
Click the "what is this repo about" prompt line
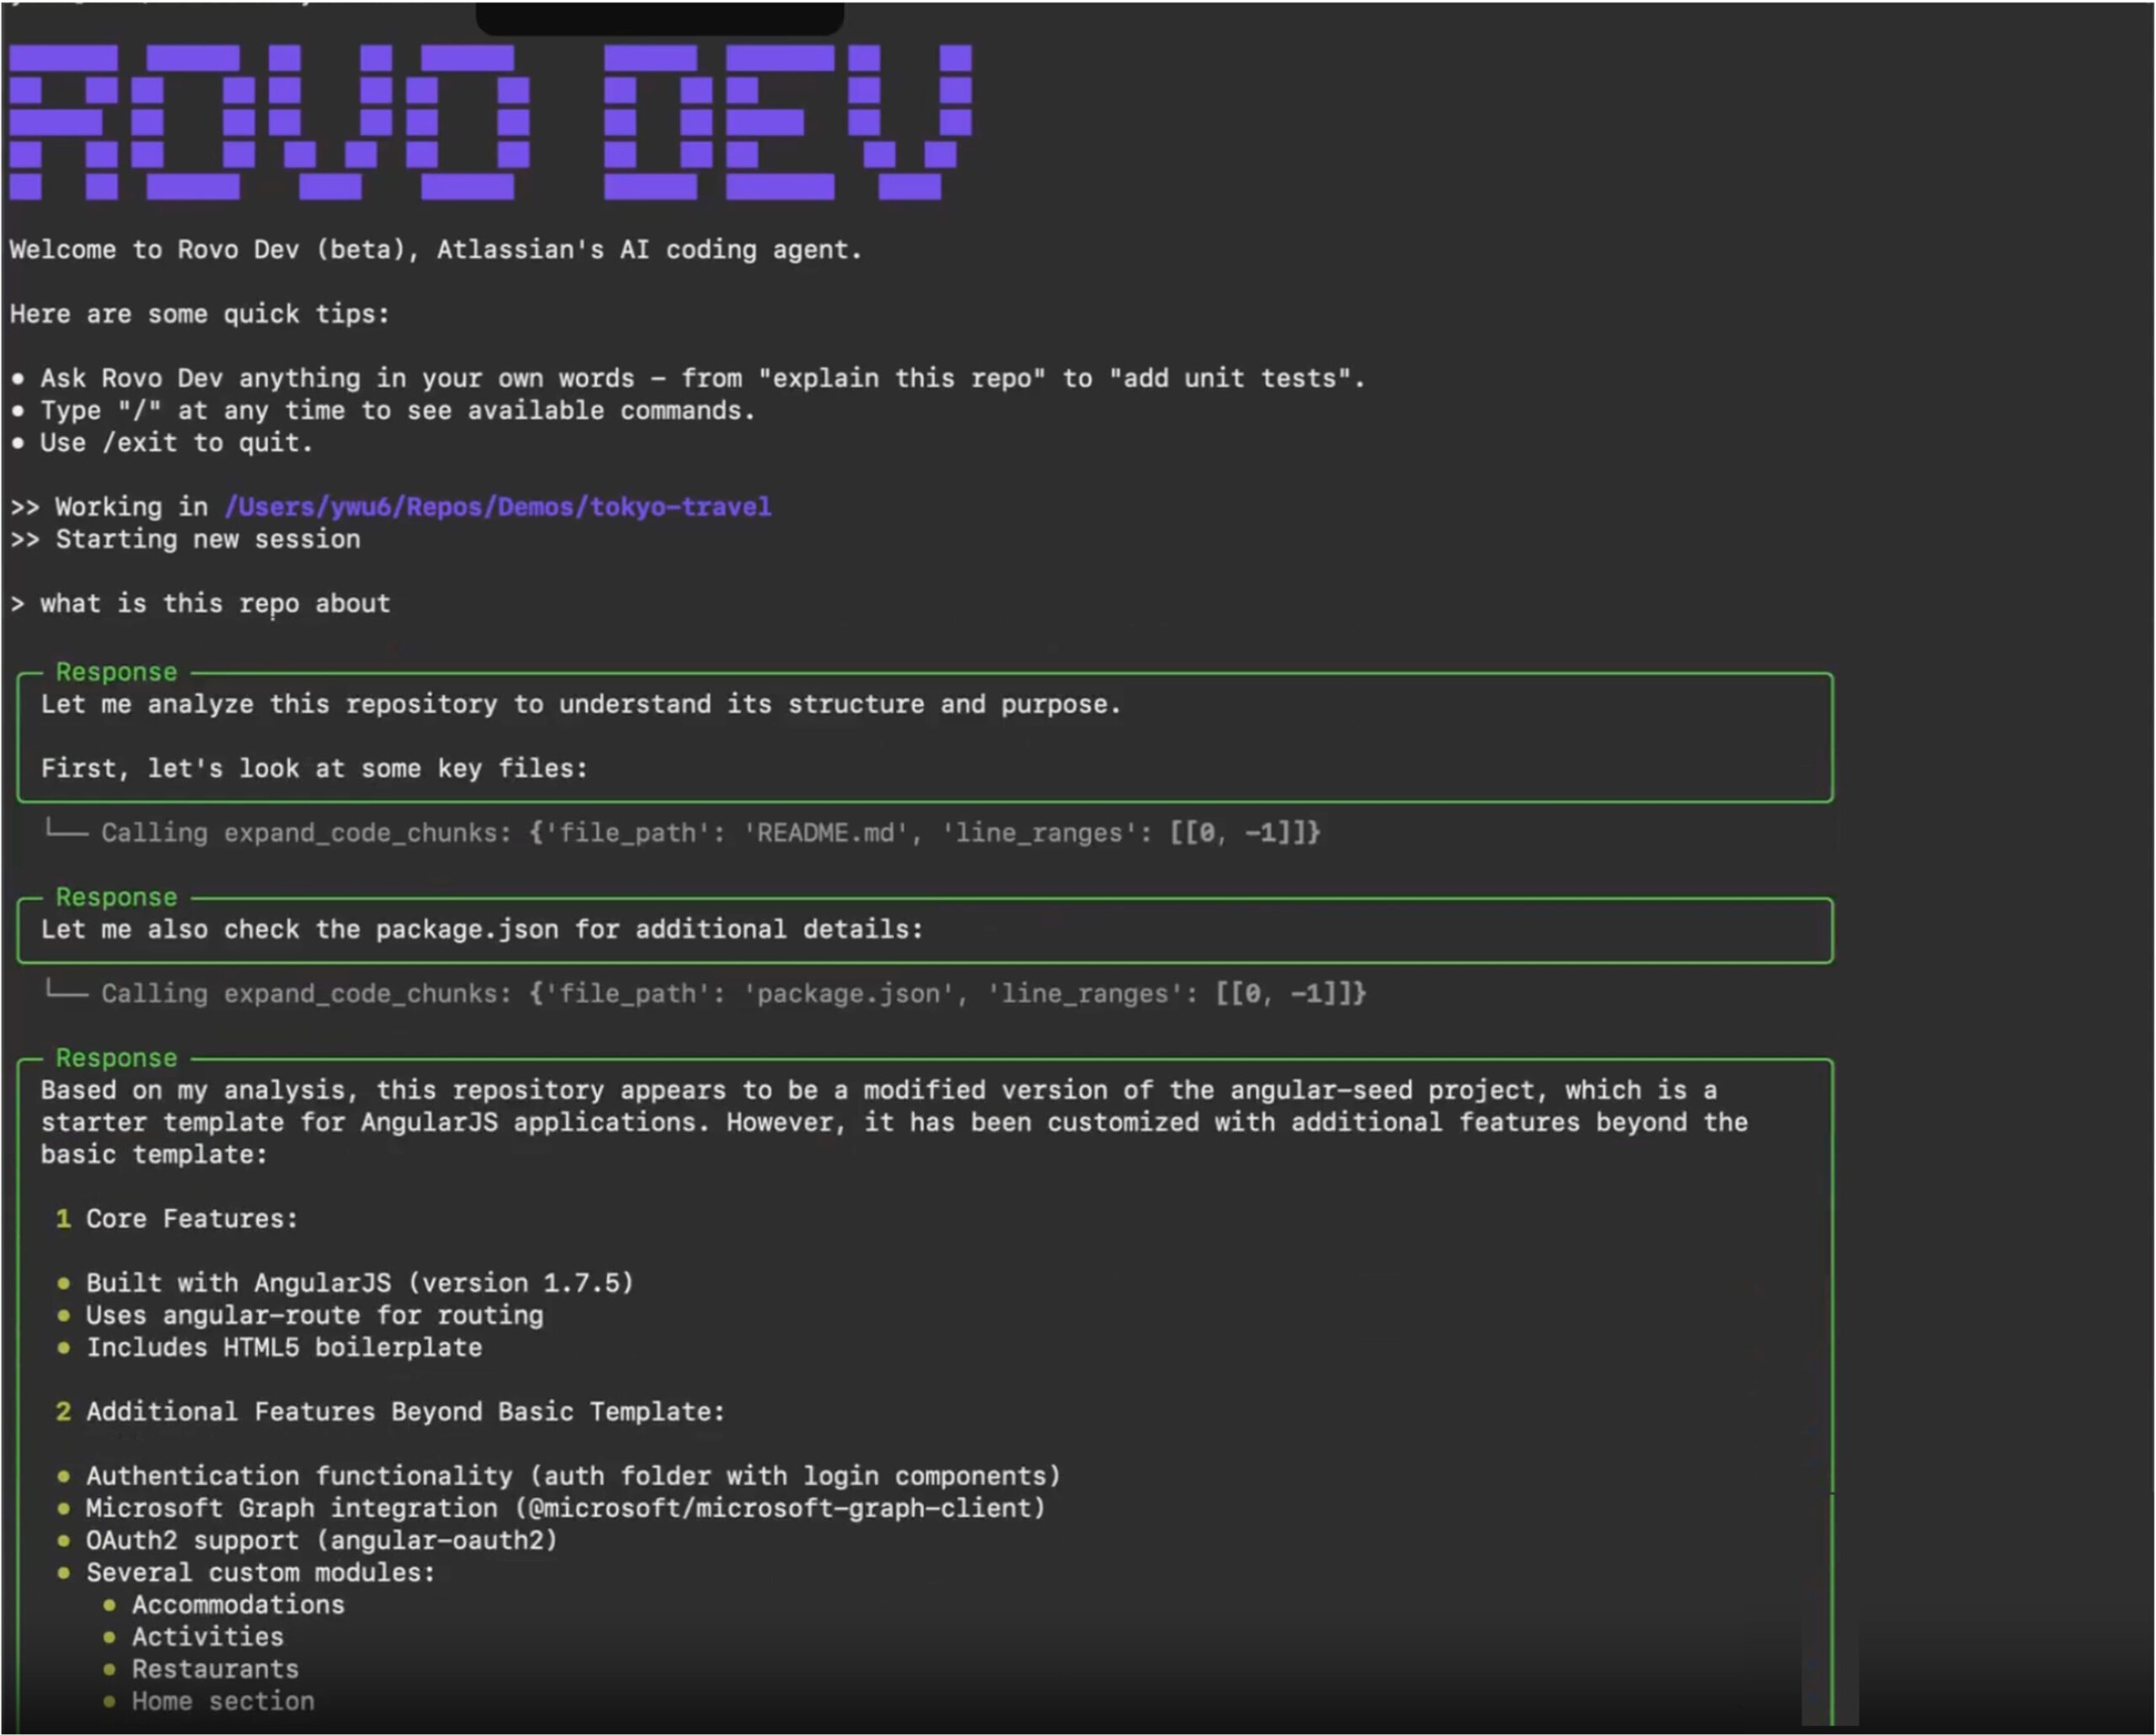point(200,604)
